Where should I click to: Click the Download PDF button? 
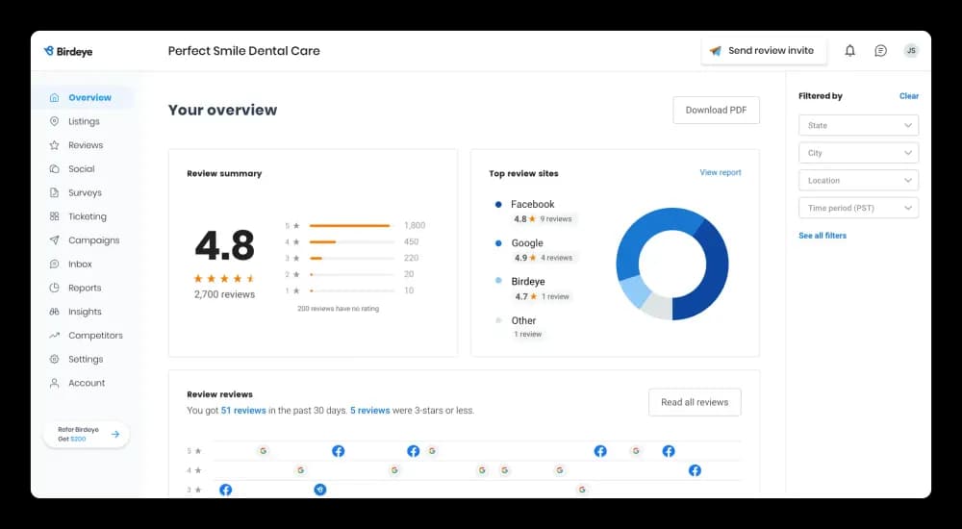tap(716, 110)
